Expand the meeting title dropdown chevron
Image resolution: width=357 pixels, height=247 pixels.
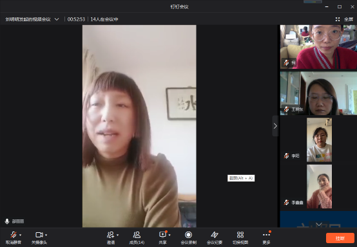pos(57,19)
